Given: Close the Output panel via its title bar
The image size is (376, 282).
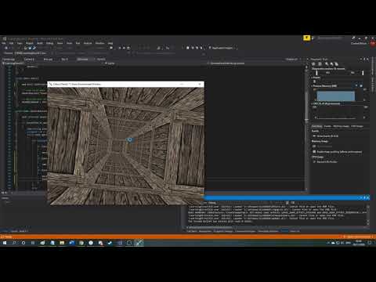Looking at the screenshot, I should [x=367, y=197].
